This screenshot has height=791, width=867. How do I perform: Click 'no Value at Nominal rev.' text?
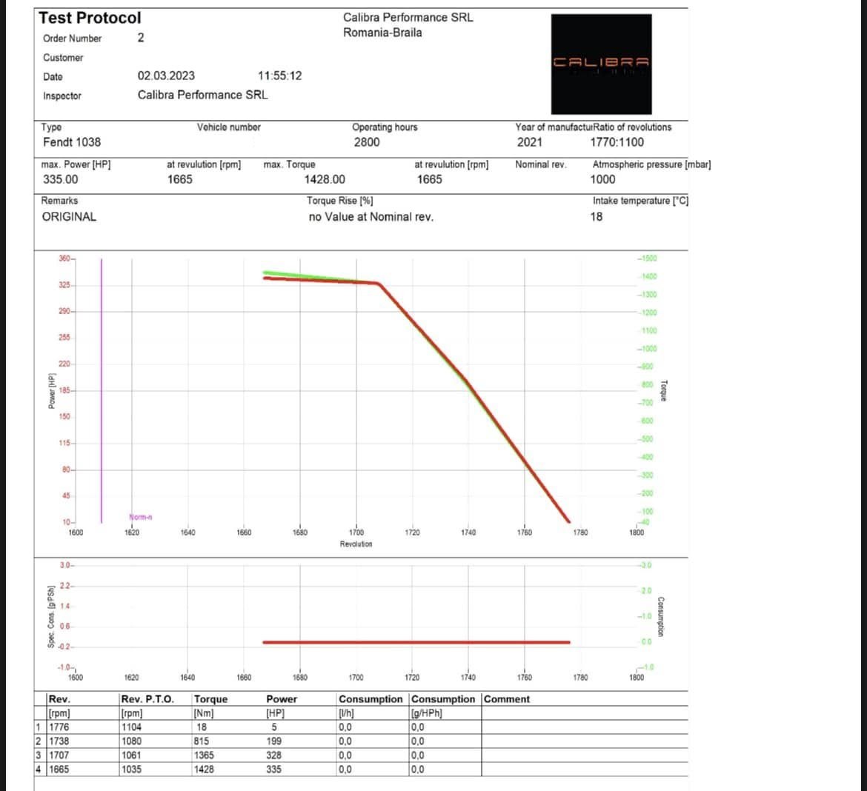point(371,217)
